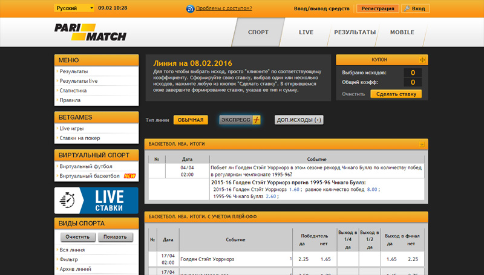Select Выход в финал да 1.65
The image size is (484, 275).
(391, 259)
